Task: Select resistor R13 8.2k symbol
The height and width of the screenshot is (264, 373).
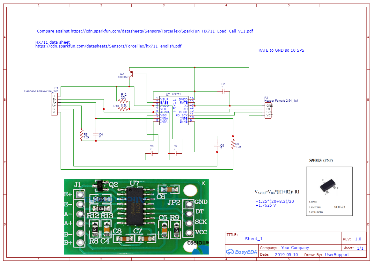Action: click(123, 109)
